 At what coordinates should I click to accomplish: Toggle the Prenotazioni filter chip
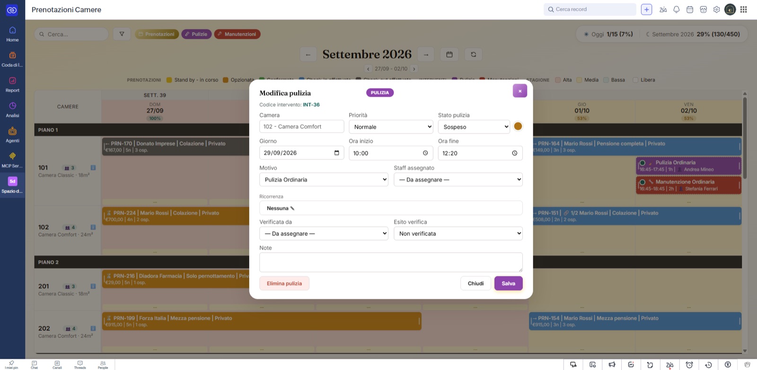tap(157, 34)
